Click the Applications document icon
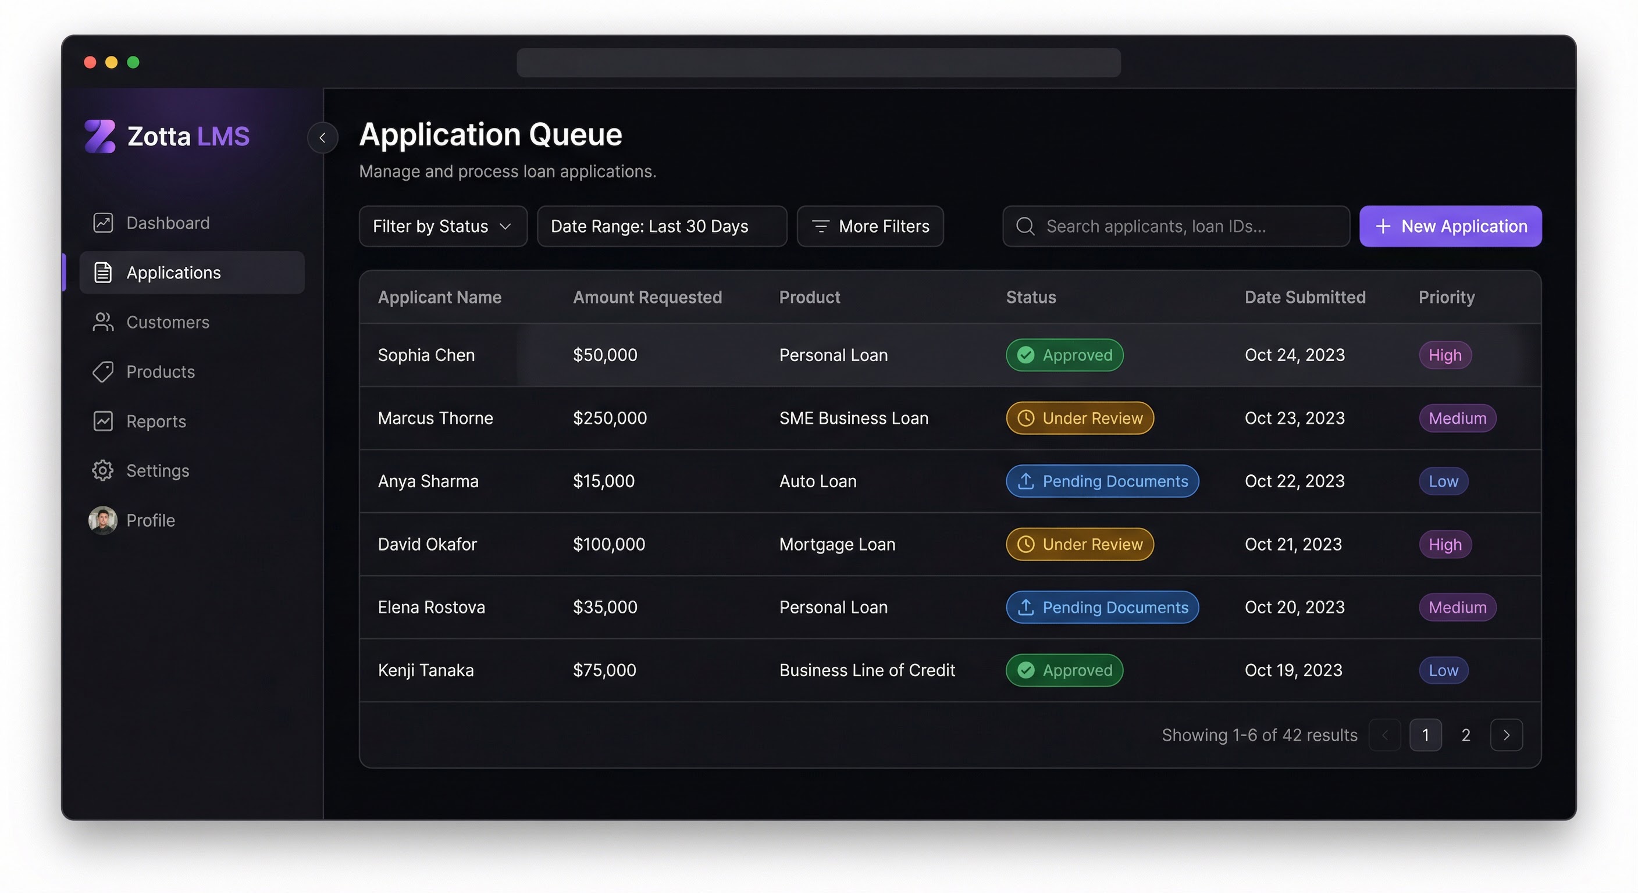The height and width of the screenshot is (893, 1638). click(102, 272)
